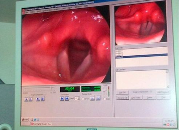Click the Windows Start button
Image resolution: width=179 pixels, height=130 pixels.
(x=25, y=120)
